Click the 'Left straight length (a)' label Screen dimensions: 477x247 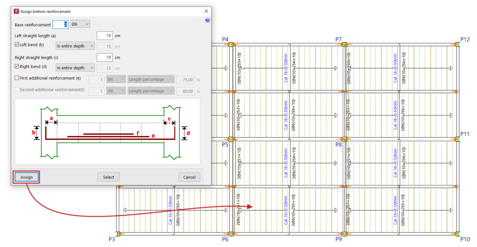(35, 36)
